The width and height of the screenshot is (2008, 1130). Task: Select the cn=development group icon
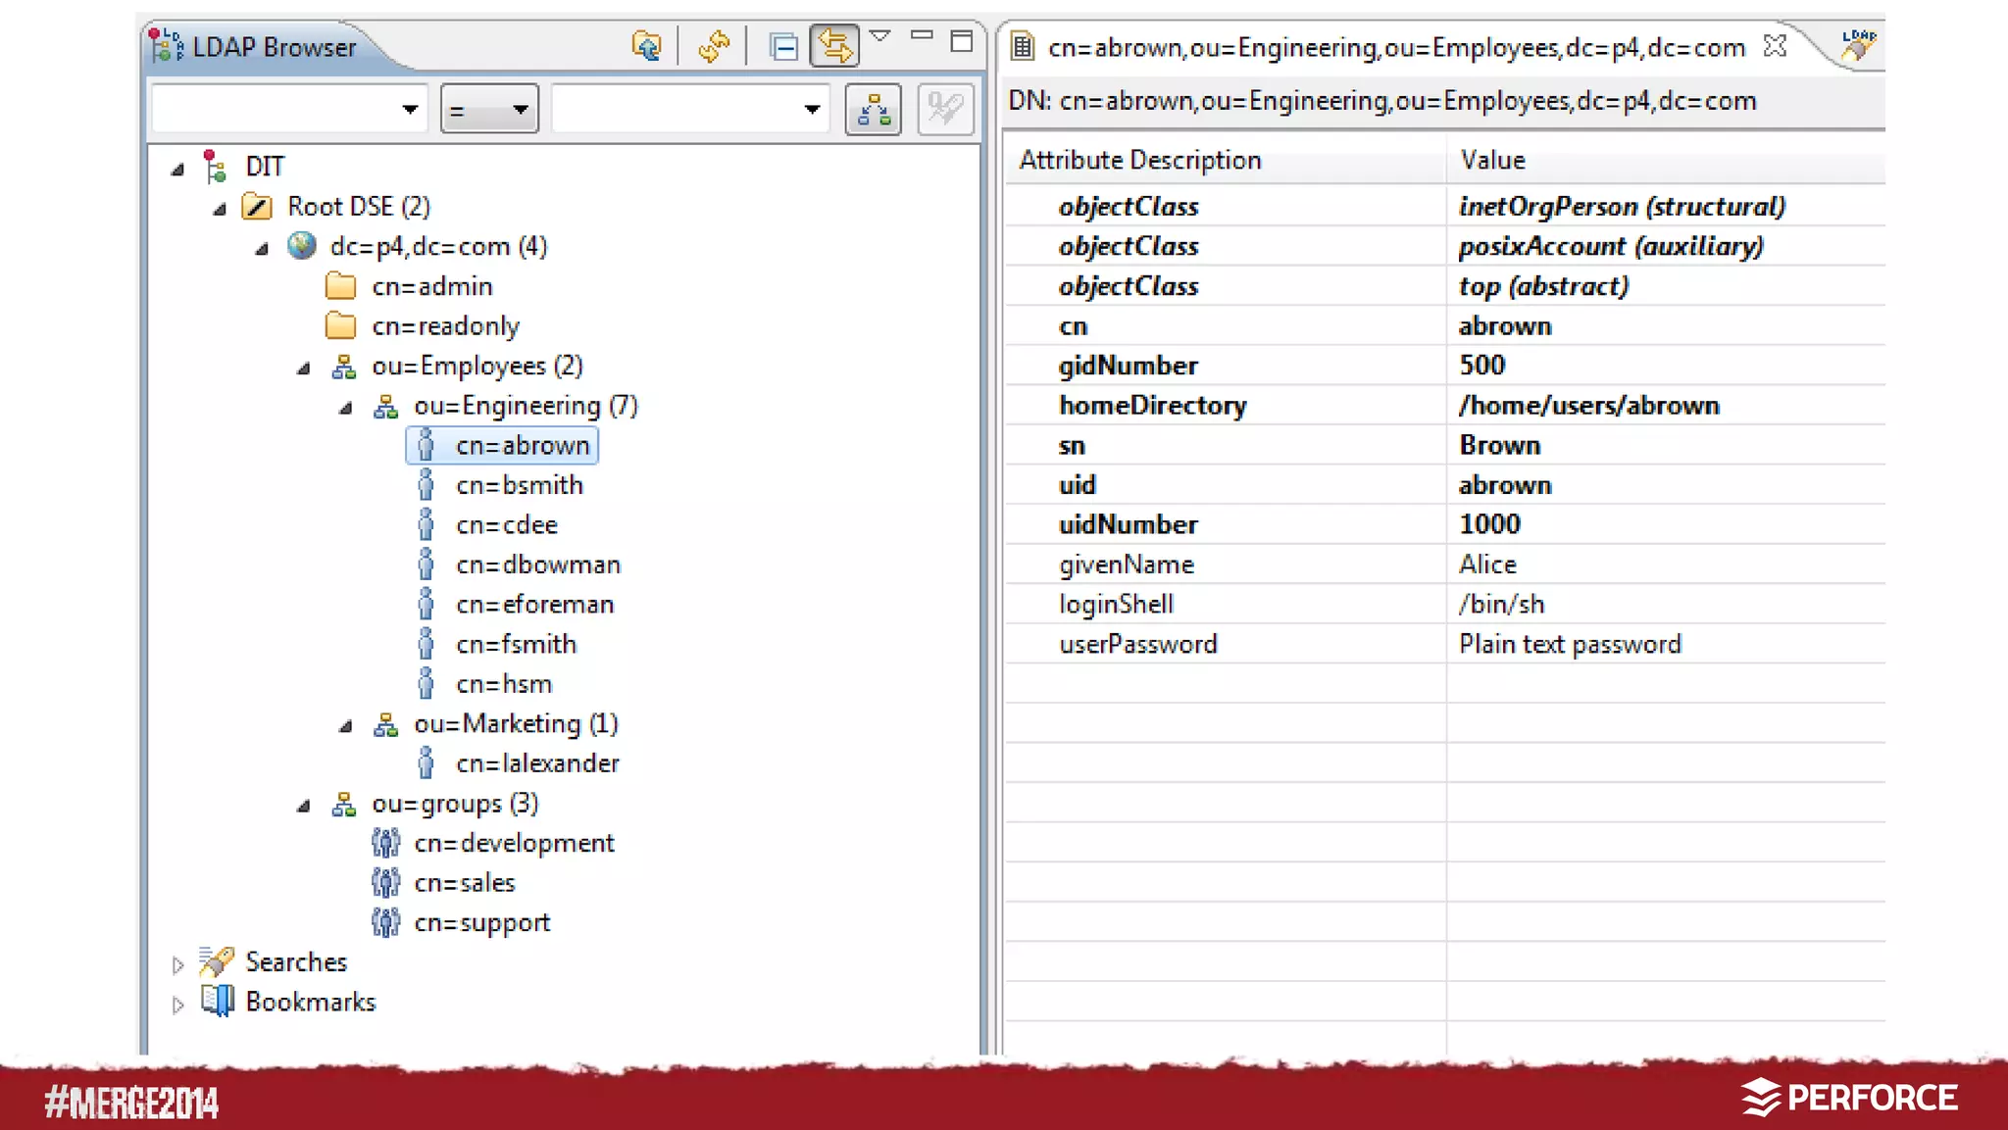pos(385,843)
